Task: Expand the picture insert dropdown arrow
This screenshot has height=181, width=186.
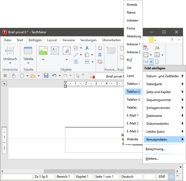Action: [x=43, y=60]
